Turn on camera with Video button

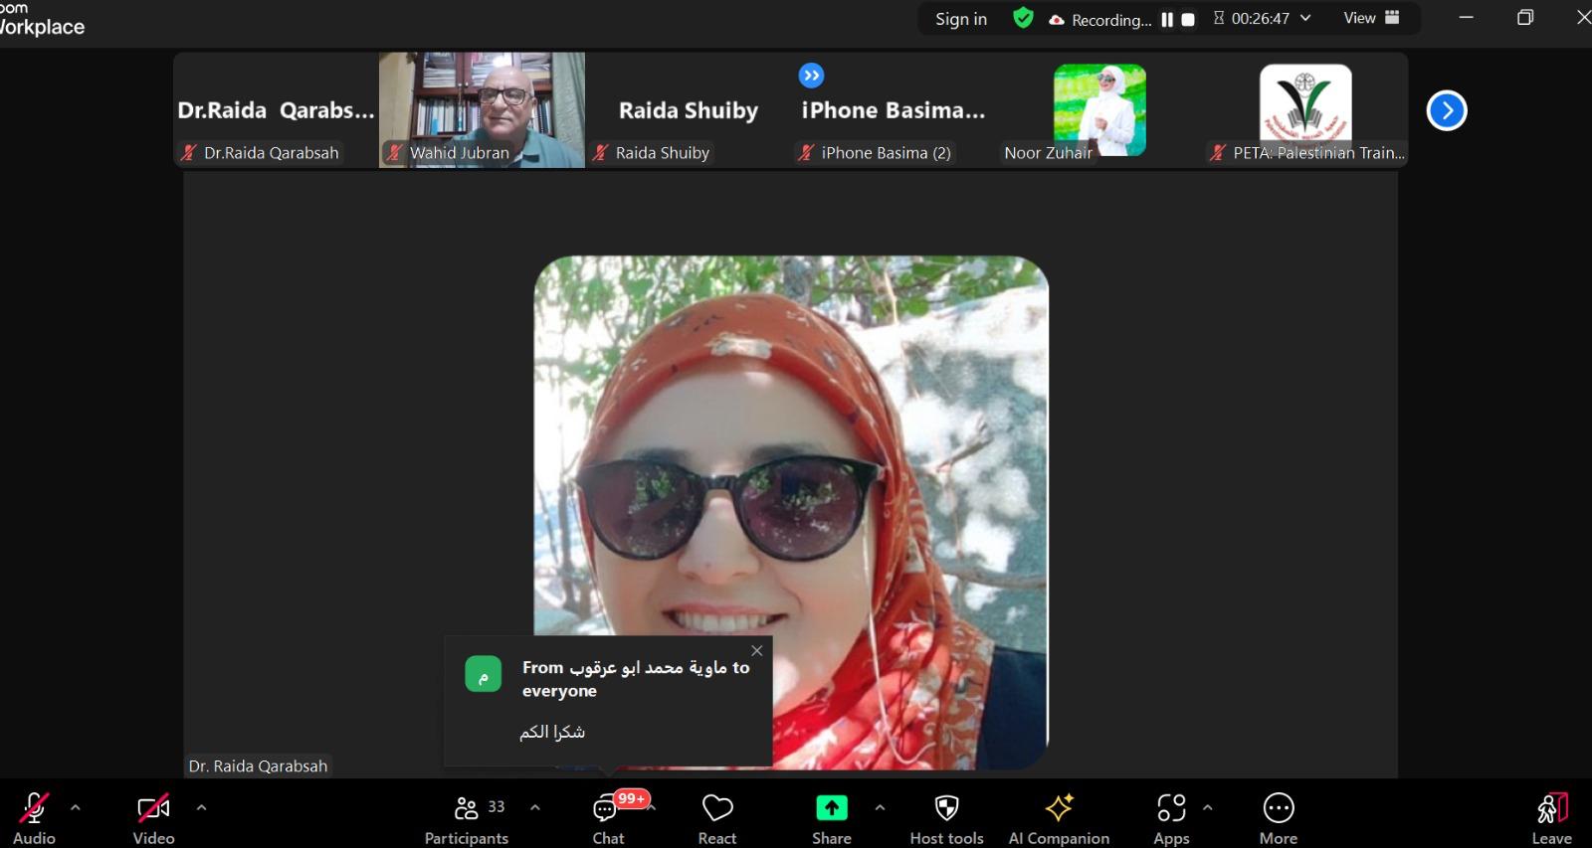[153, 818]
